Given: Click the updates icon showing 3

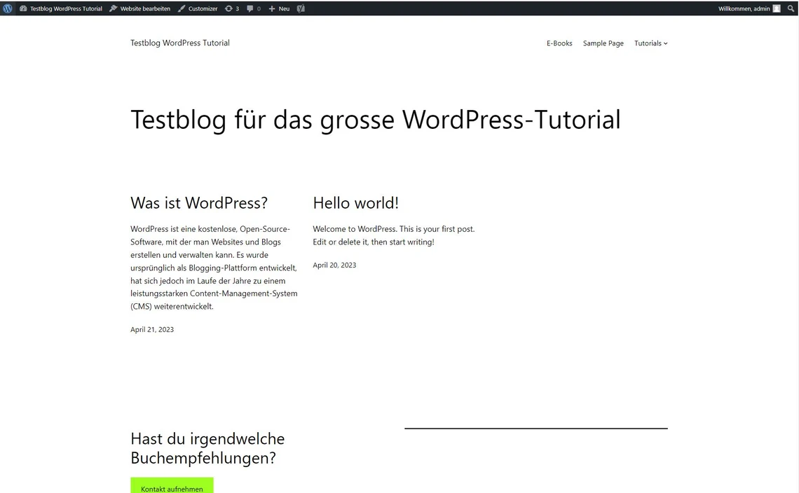Looking at the screenshot, I should pos(231,8).
